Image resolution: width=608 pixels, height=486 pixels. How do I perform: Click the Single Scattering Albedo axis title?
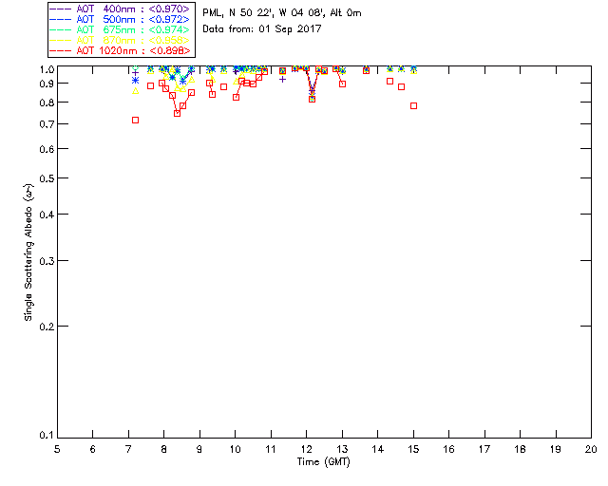click(x=29, y=252)
